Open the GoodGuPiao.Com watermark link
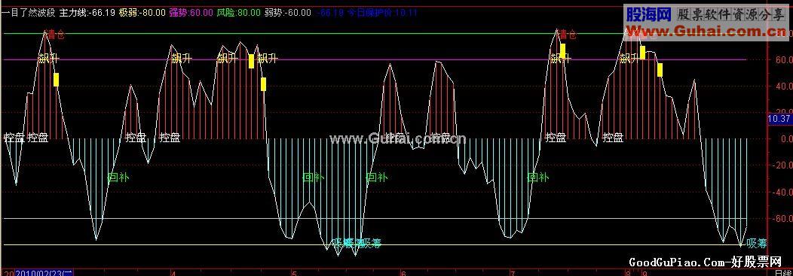This screenshot has width=793, height=276. point(706,262)
